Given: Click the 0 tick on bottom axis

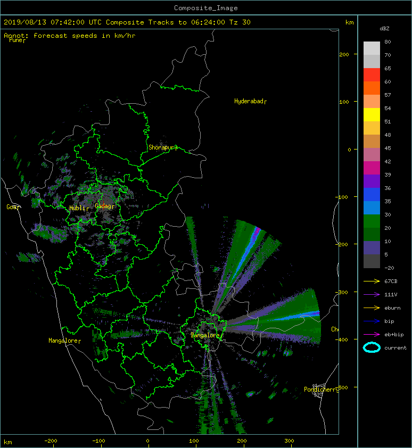Looking at the screenshot, I should [147, 441].
